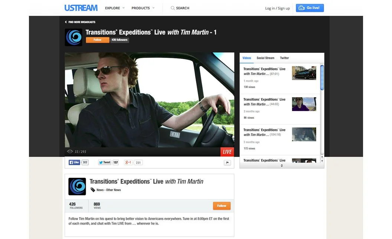This screenshot has height=239, width=392.
Task: Open the Transitions van video thumbnail
Action: pyautogui.click(x=304, y=73)
